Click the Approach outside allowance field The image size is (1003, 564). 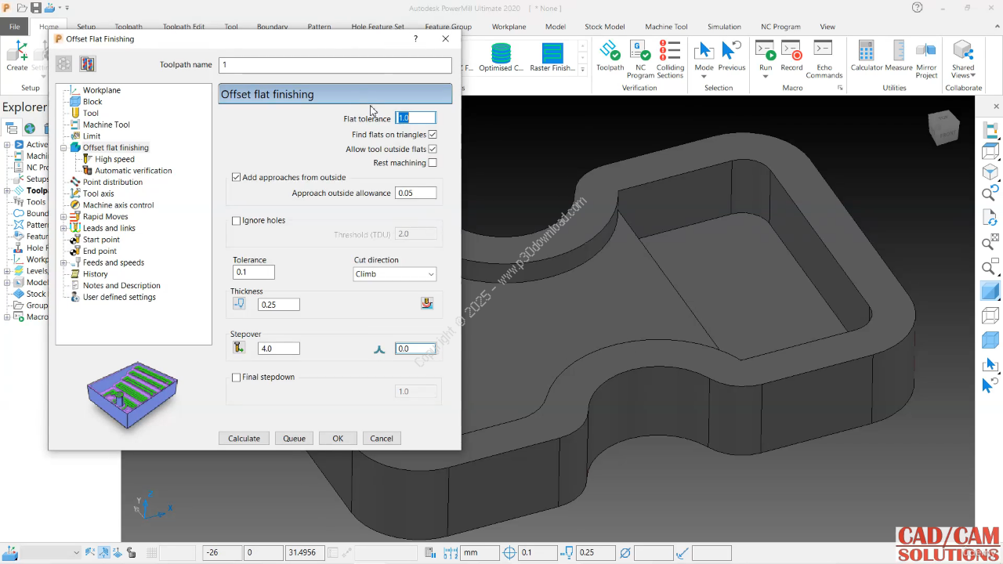coord(415,193)
